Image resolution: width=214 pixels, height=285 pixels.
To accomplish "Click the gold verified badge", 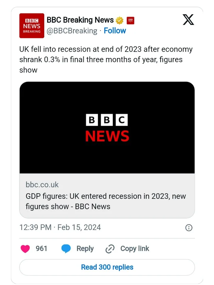I will point(120,21).
